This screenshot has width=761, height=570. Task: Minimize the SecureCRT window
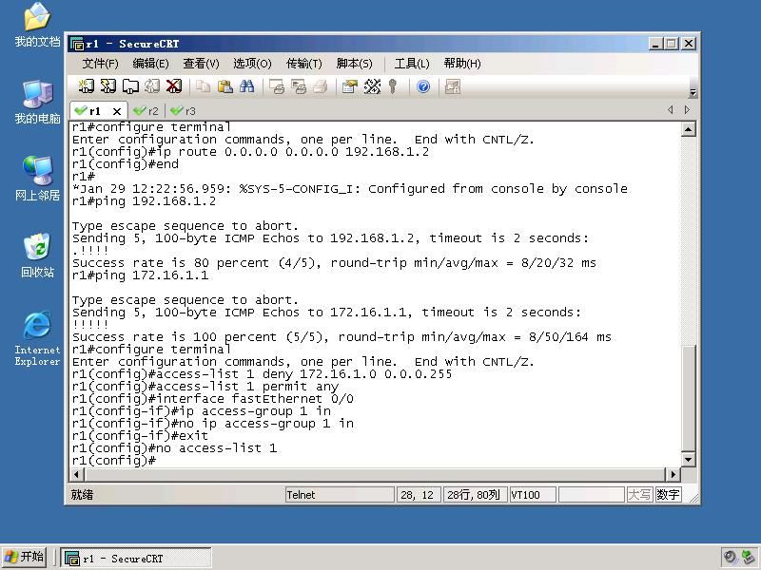coord(655,44)
